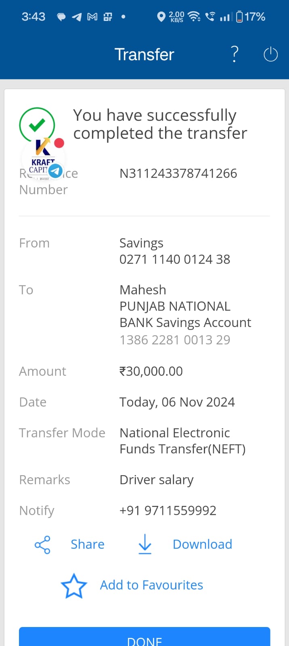Select Add to Favourites
Screen dimensions: 289x646
click(151, 585)
